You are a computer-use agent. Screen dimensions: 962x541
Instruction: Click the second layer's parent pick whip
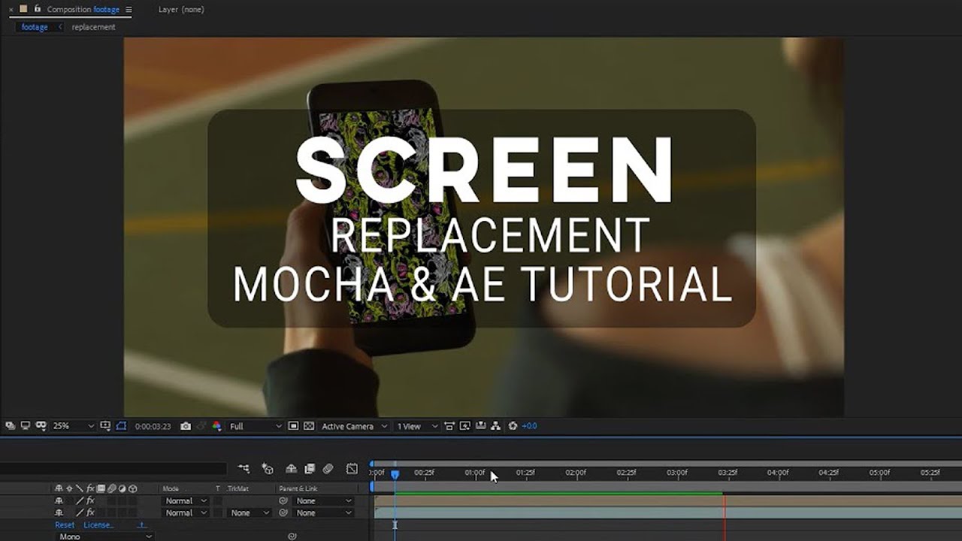pos(284,512)
